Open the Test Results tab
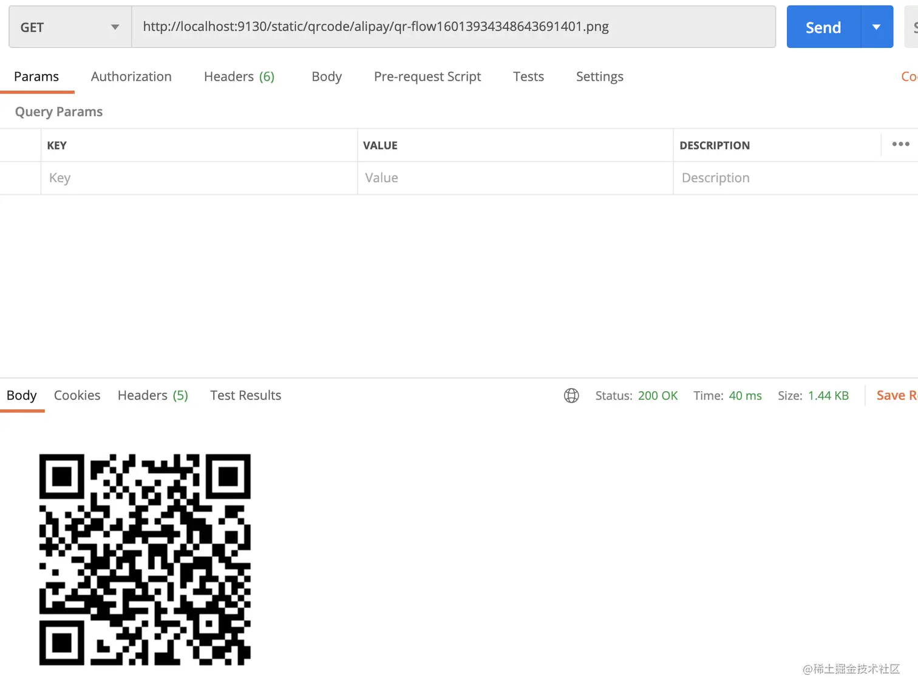This screenshot has height=693, width=918. pos(246,395)
